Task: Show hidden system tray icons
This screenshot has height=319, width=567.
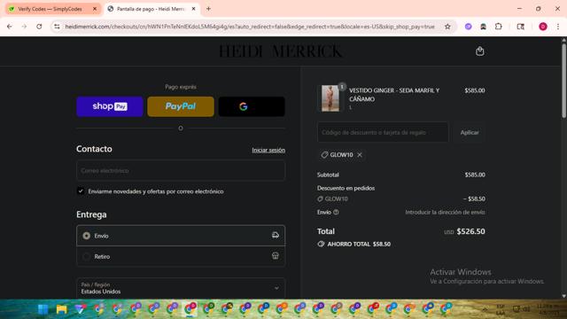Action: pos(485,309)
